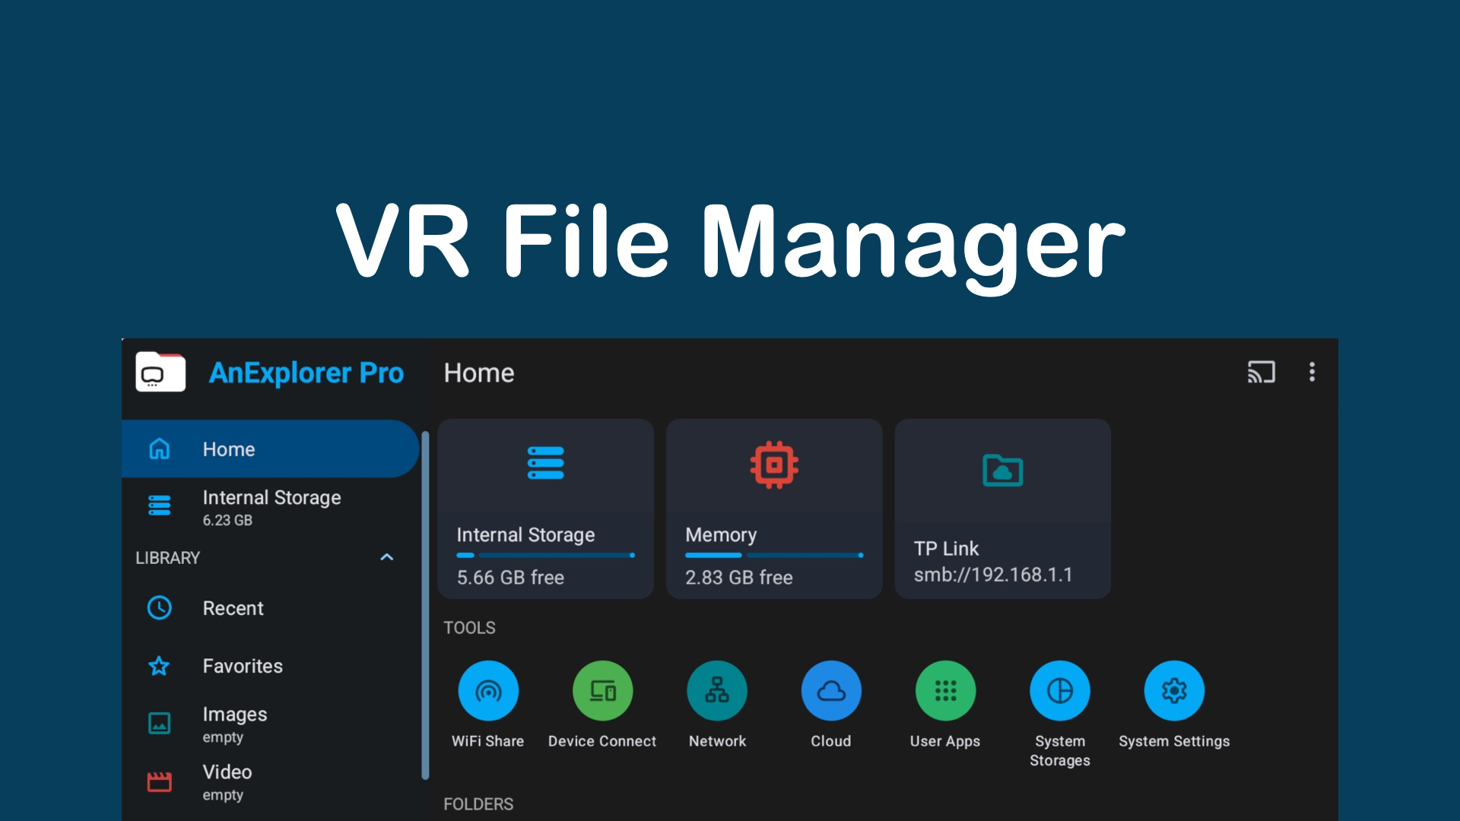Open the User Apps tool
1460x821 pixels.
coord(944,691)
